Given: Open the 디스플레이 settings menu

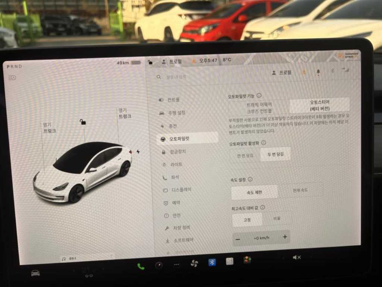Looking at the screenshot, I should tap(181, 190).
